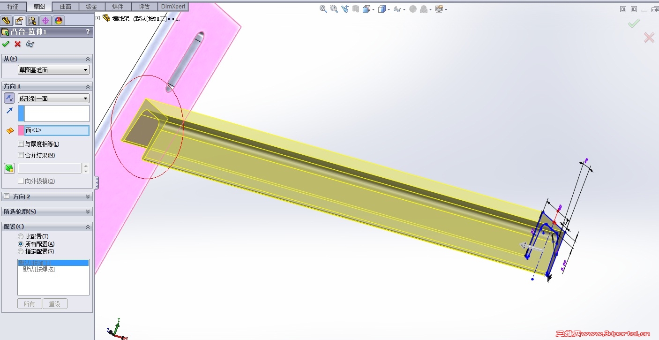Click the draft angle input field
659x340 pixels.
[49, 168]
